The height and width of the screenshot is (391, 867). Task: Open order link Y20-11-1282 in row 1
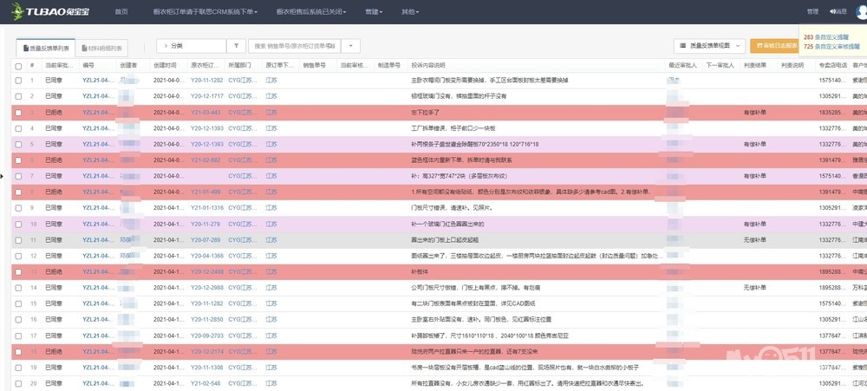click(x=206, y=81)
